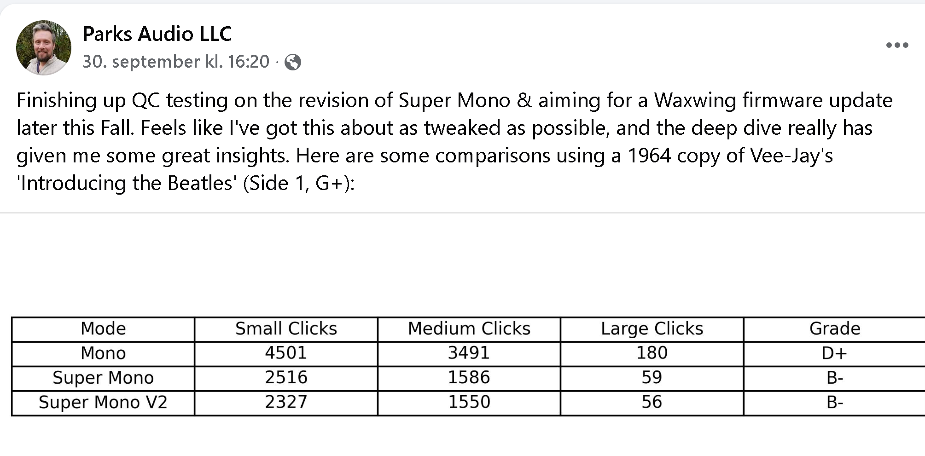The width and height of the screenshot is (925, 456).
Task: Click the 1550 medium clicks value
Action: [x=469, y=403]
